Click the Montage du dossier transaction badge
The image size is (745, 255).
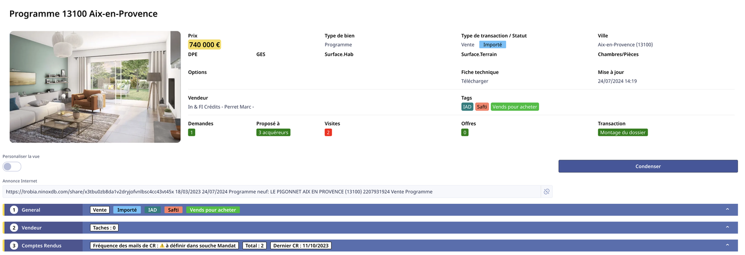tap(623, 133)
